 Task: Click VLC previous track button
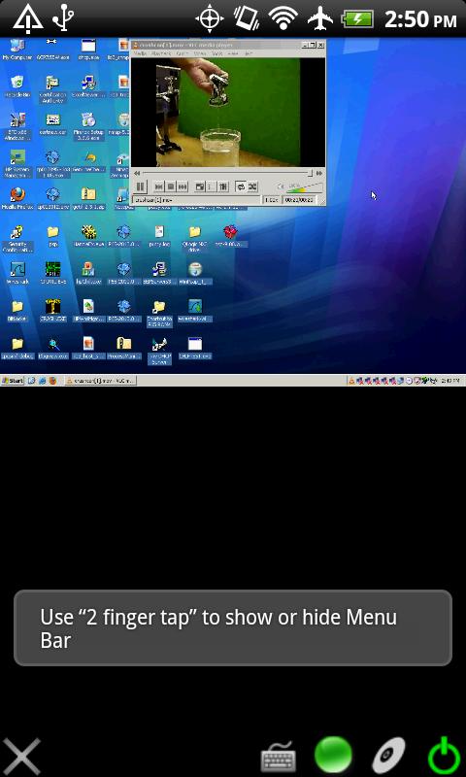click(159, 186)
